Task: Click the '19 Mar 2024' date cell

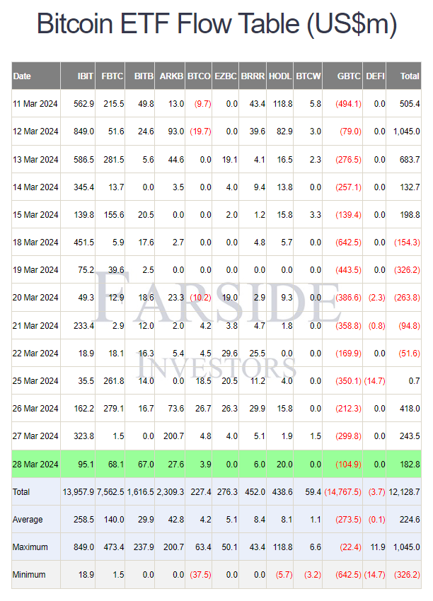Action: coord(35,270)
